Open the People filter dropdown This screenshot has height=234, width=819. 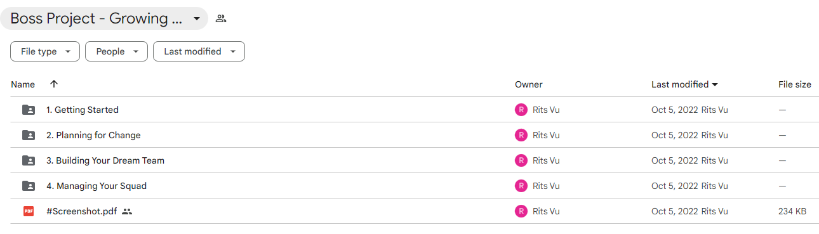(116, 51)
